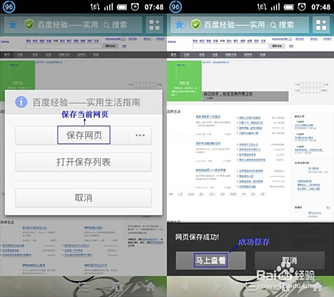
Task: Tap dialog title 百度经验——实用生活指南
Action: point(86,102)
